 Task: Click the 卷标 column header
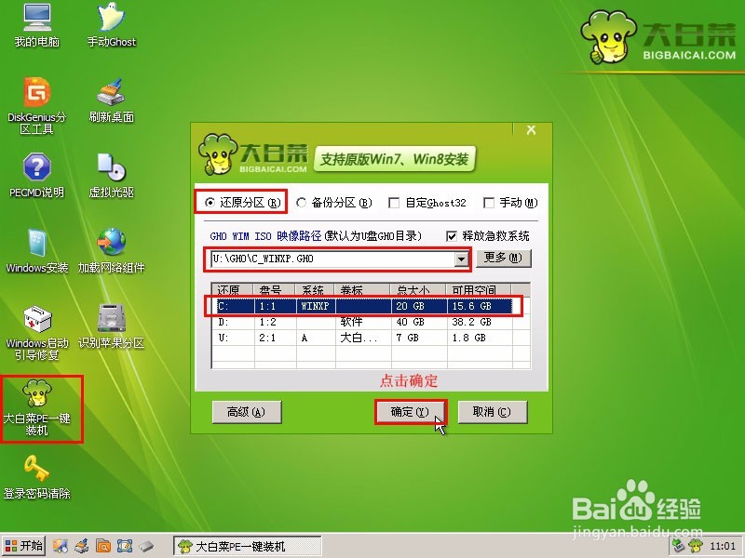(362, 290)
